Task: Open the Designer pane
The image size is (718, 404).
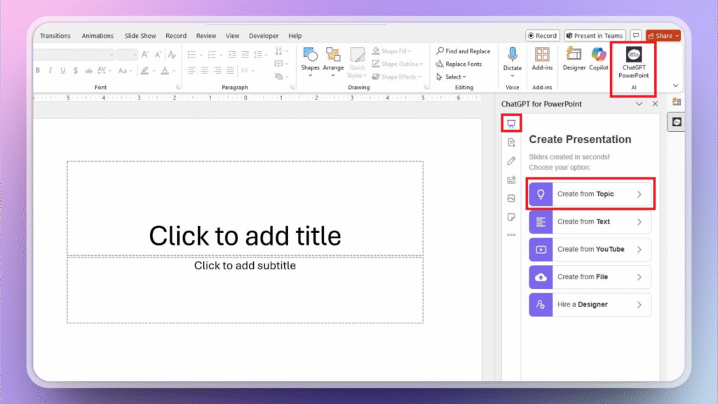Action: (574, 59)
